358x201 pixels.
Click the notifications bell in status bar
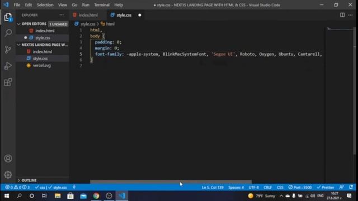click(351, 188)
